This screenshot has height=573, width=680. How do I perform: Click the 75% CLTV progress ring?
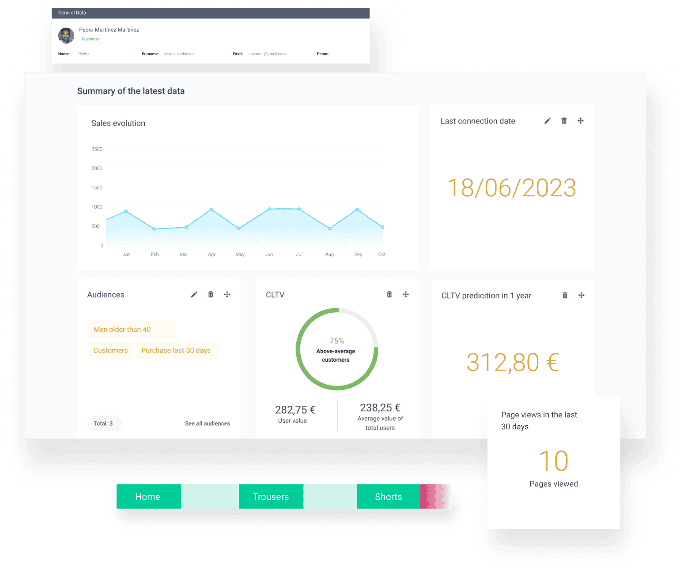(x=337, y=349)
